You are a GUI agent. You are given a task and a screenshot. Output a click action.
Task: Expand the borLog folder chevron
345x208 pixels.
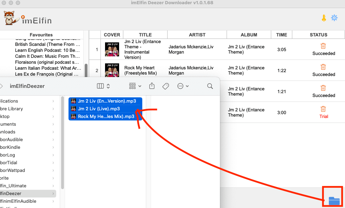tap(53, 155)
